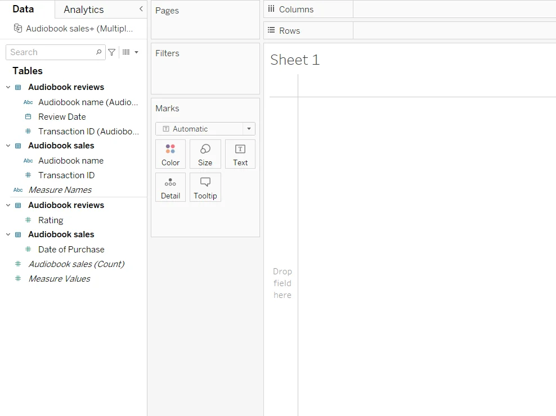
Task: Click the Color marks card
Action: click(171, 154)
